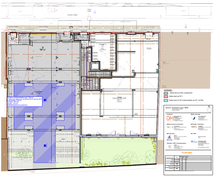Click the red revision cloud at top-left corner

point(13,39)
